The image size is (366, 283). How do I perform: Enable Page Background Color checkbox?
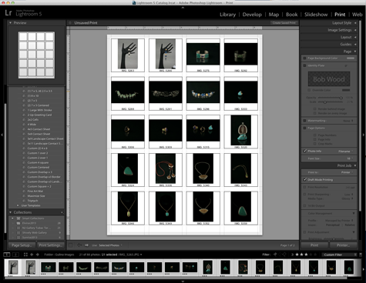tap(304, 58)
